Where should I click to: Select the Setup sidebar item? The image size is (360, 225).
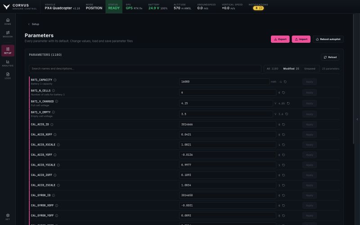tap(8, 50)
